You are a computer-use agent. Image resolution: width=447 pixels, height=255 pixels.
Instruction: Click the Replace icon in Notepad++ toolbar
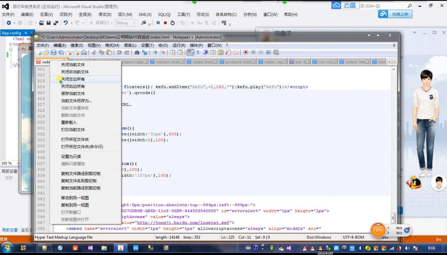[145, 52]
